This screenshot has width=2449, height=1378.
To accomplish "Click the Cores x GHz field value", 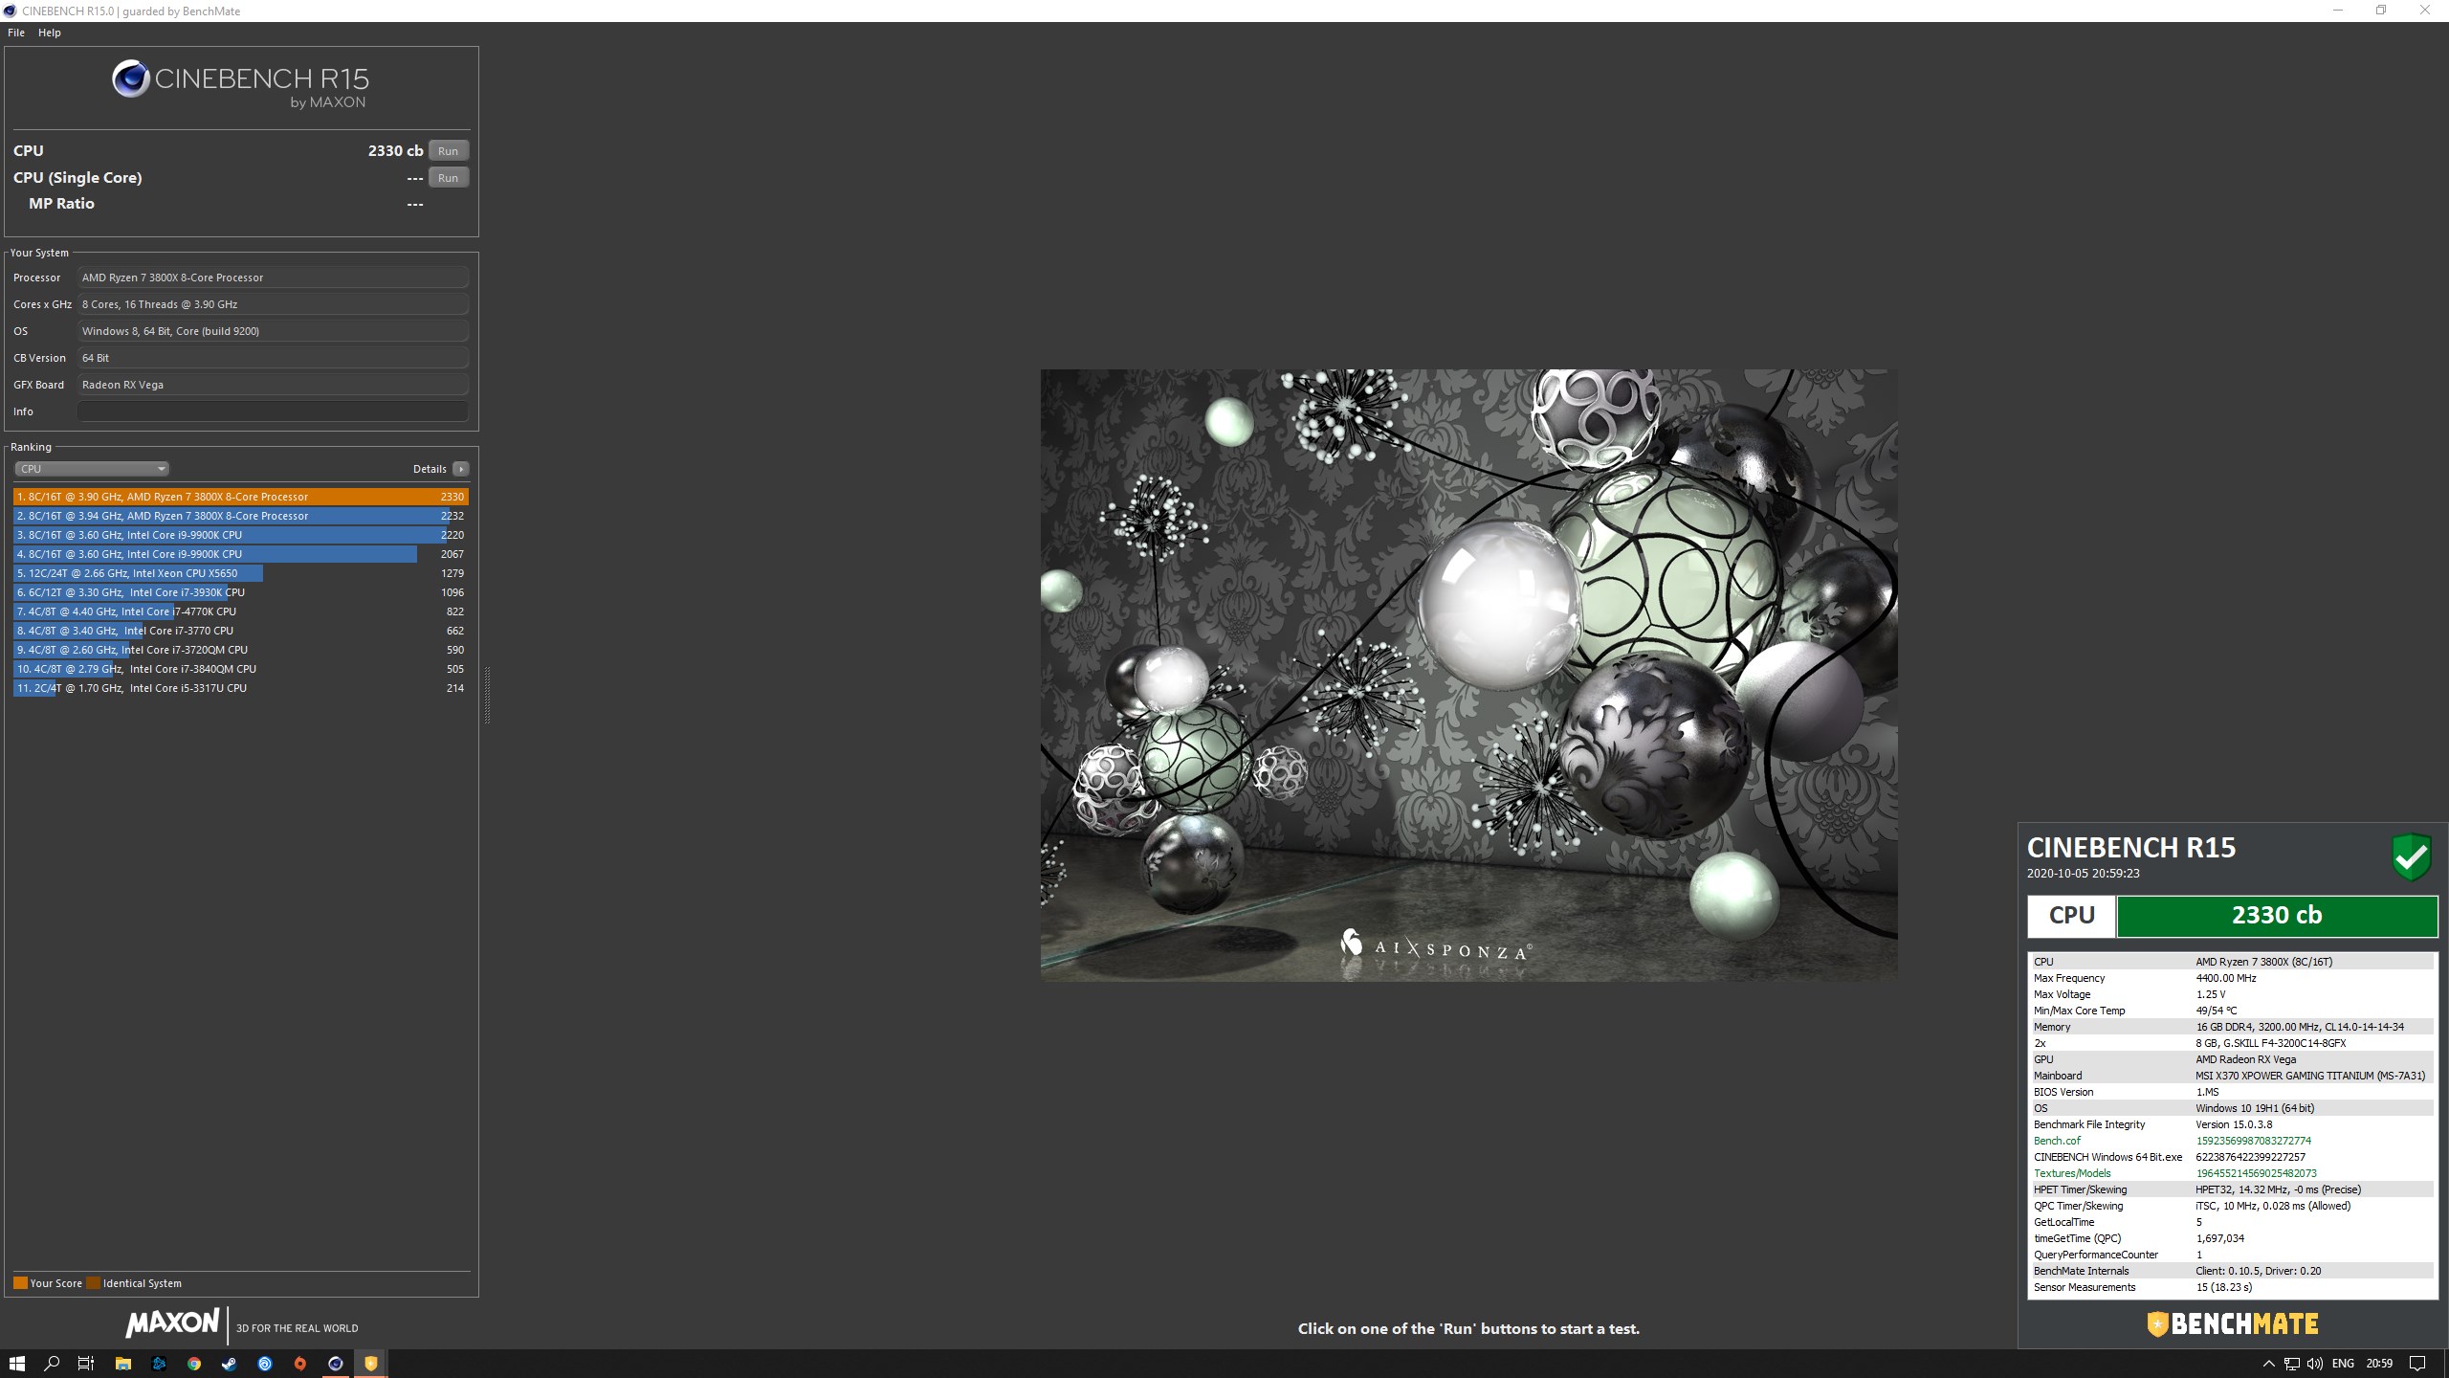I will click(x=273, y=304).
